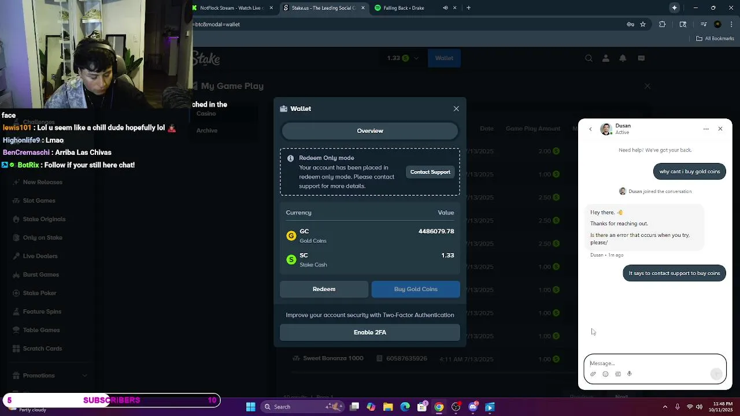
Task: Click the Wallet button in Stake header
Action: pyautogui.click(x=444, y=58)
